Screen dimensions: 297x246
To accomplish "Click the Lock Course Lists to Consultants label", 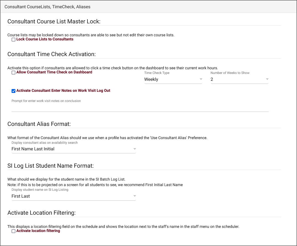I will point(45,39).
